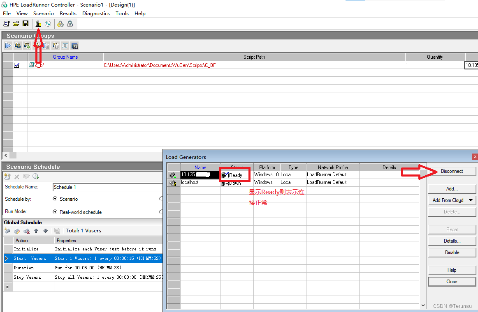The width and height of the screenshot is (478, 312).
Task: Click the localhost generator name cell
Action: coord(200,182)
